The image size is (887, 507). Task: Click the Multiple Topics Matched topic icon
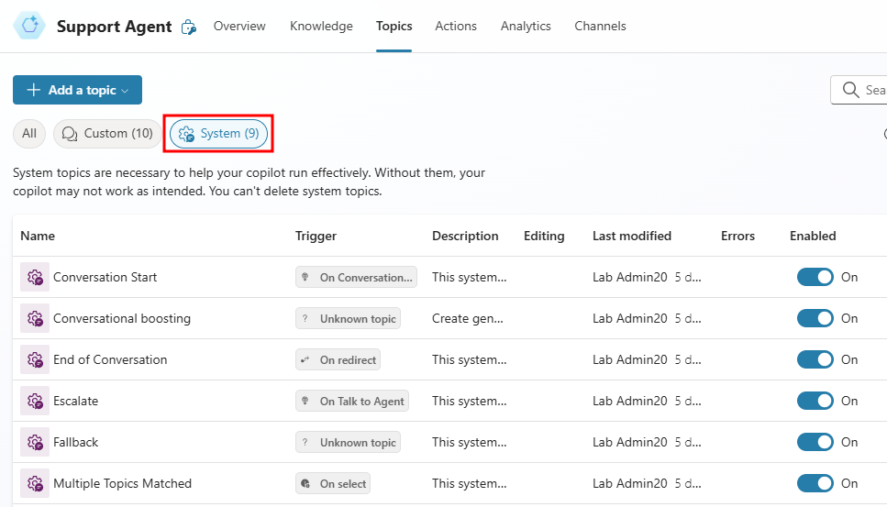pyautogui.click(x=35, y=483)
